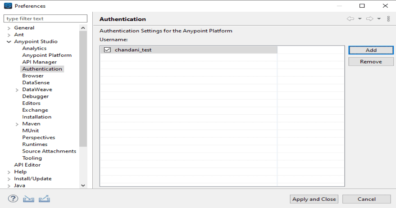Select API Manager in preferences tree

point(39,62)
